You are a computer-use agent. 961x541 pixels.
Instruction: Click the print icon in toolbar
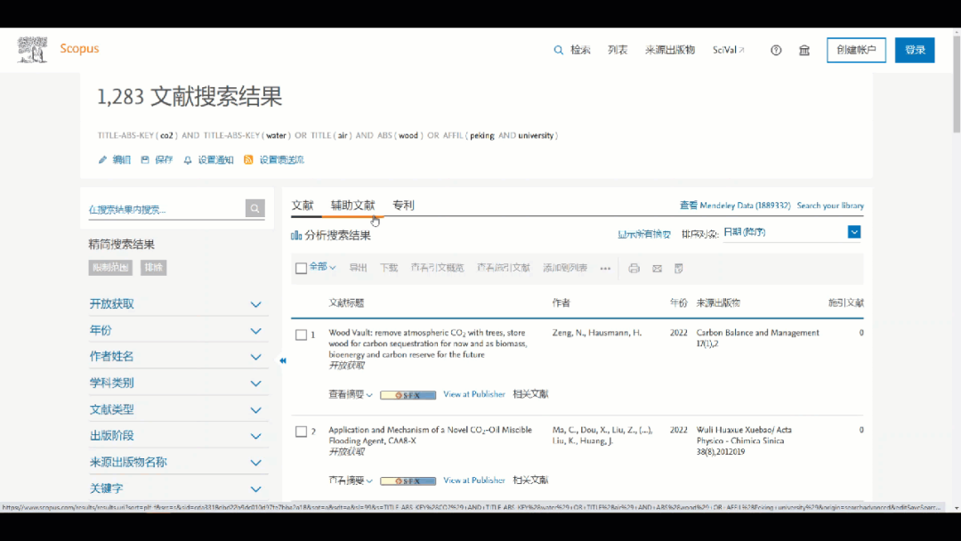coord(634,269)
